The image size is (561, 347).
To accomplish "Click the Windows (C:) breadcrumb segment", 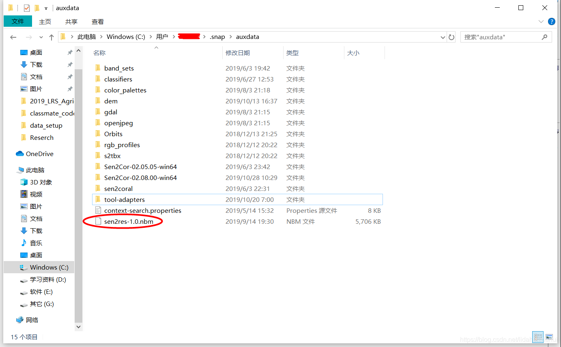I will click(126, 37).
